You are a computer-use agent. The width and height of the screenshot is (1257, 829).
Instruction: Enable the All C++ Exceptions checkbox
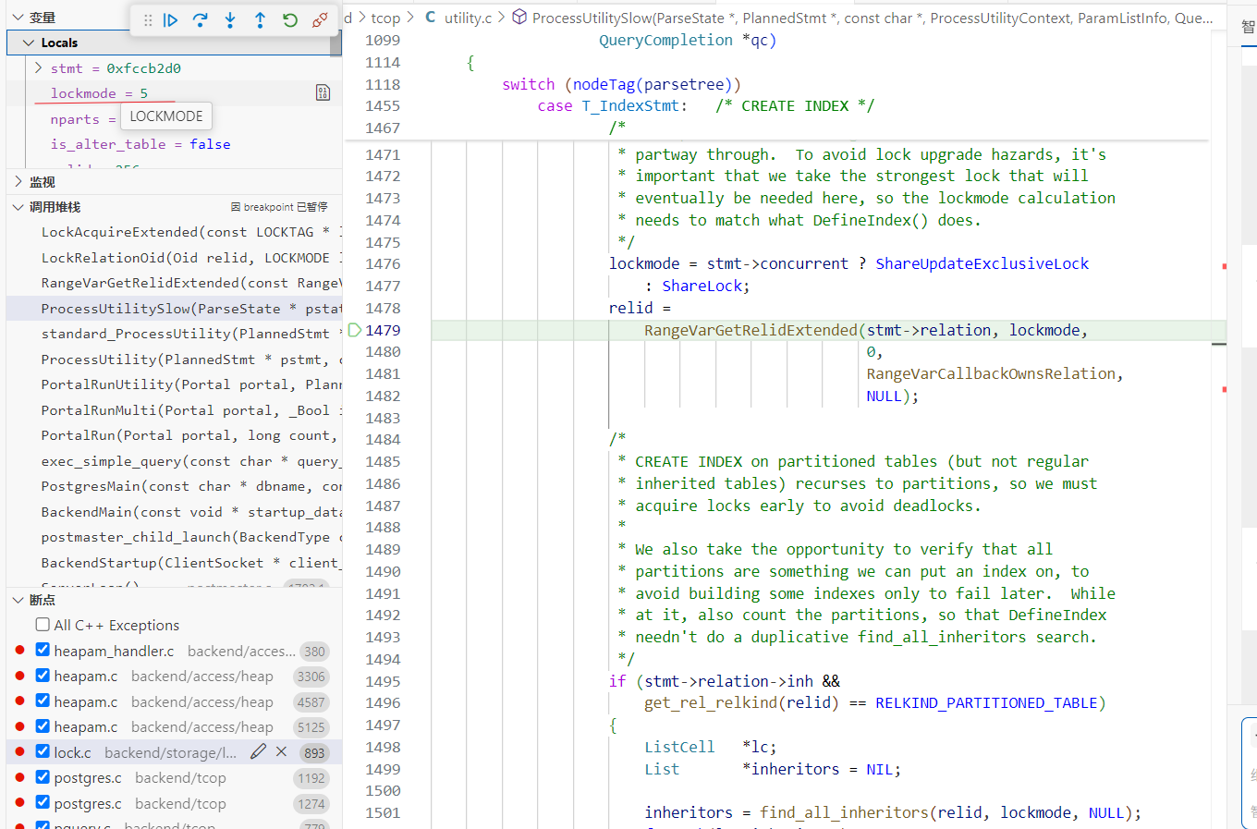tap(43, 625)
